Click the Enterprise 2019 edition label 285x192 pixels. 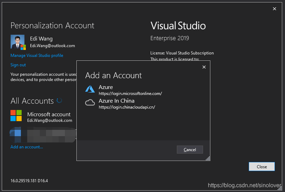170,38
